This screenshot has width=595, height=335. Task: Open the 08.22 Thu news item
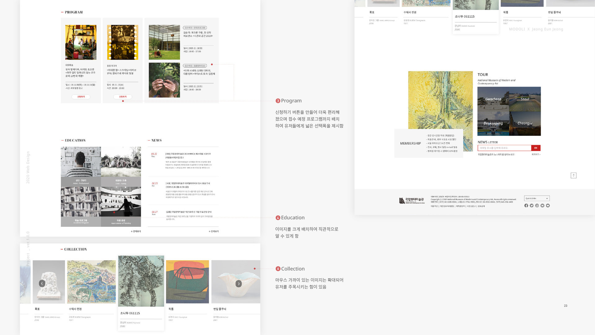(x=183, y=161)
